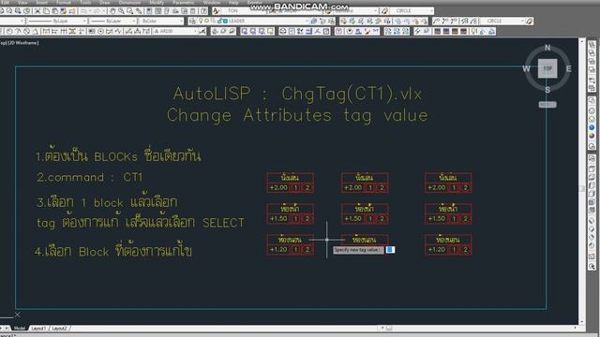The width and height of the screenshot is (600, 337).
Task: Select the Zoom Window icon
Action: pyautogui.click(x=129, y=11)
